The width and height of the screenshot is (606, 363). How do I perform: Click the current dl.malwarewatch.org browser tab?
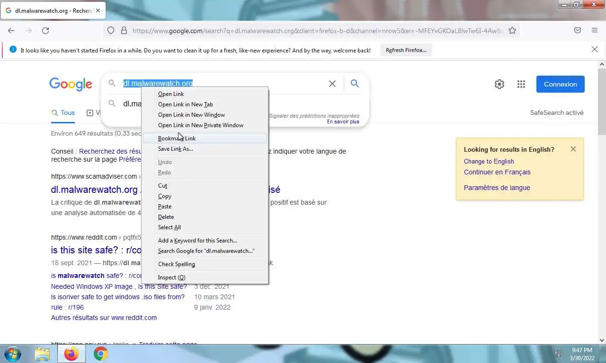[x=53, y=10]
